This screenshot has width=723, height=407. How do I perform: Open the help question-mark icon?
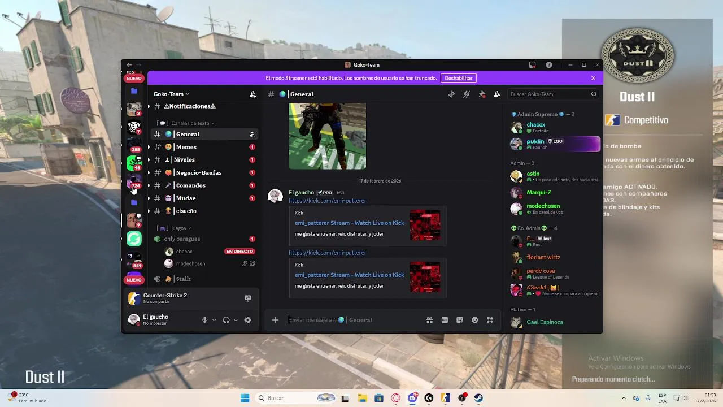pos(549,65)
